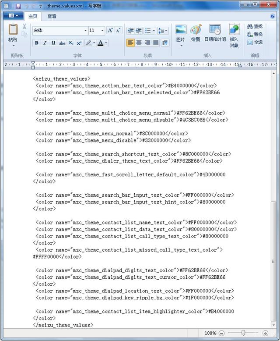Click the scrollbar down arrow

click(x=274, y=325)
